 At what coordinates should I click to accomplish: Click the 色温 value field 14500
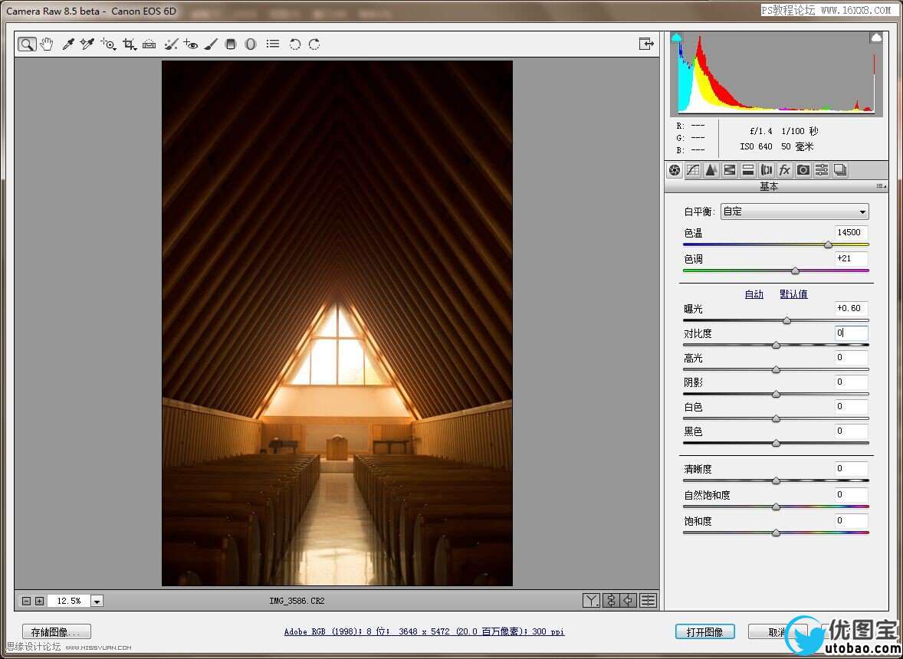click(851, 232)
